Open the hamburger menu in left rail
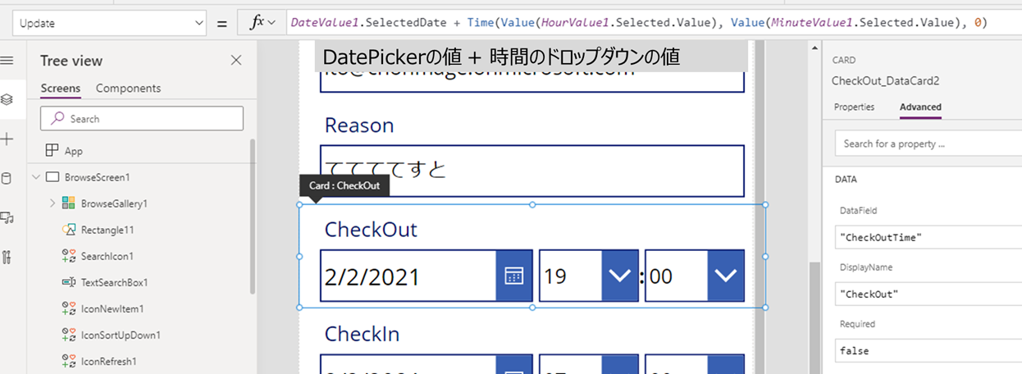Screen dimensions: 1022x374 click(7, 61)
